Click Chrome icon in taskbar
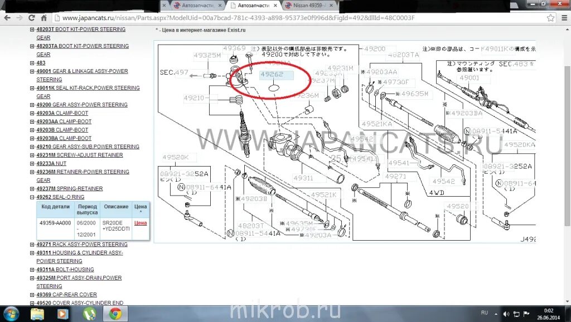 tap(115, 314)
